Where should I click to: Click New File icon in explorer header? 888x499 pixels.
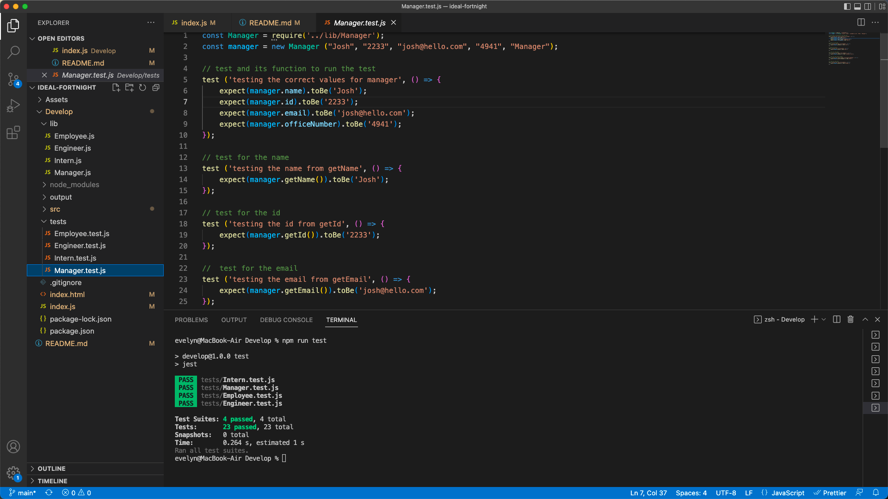click(x=116, y=88)
